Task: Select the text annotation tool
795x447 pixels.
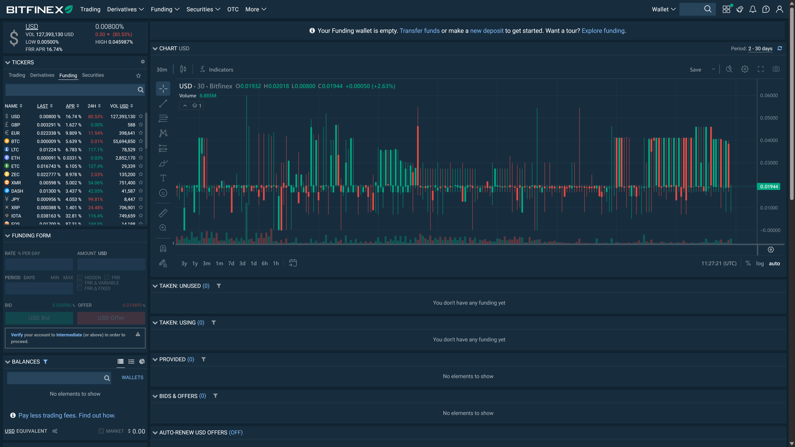Action: click(x=163, y=178)
